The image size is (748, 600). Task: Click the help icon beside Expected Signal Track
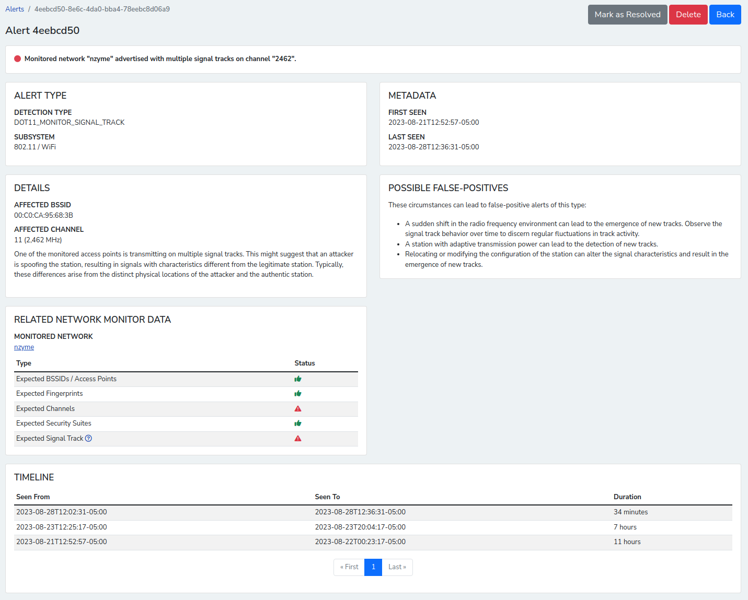[x=88, y=439]
